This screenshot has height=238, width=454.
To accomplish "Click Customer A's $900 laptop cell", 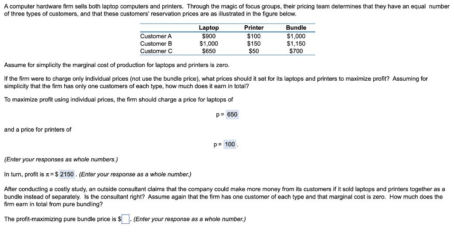I will 208,36.
